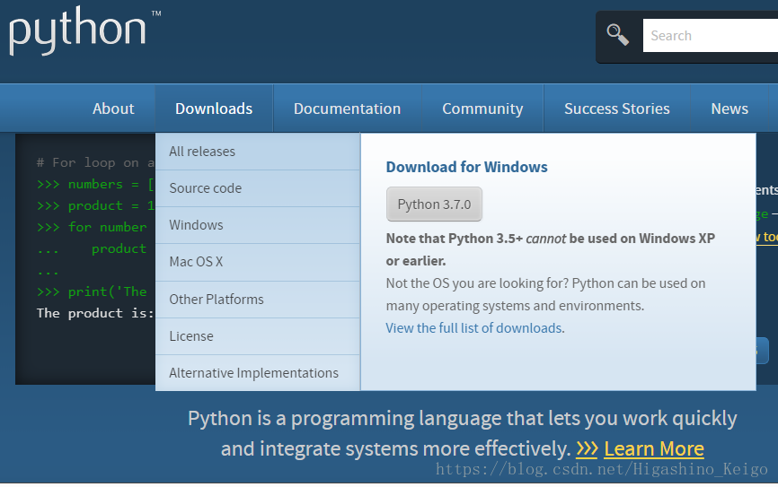Screen dimensions: 778x487
Task: Focus the Search input field
Action: pyautogui.click(x=710, y=36)
